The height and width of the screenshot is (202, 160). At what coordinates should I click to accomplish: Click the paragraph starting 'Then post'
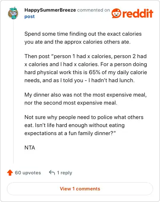click(86, 68)
